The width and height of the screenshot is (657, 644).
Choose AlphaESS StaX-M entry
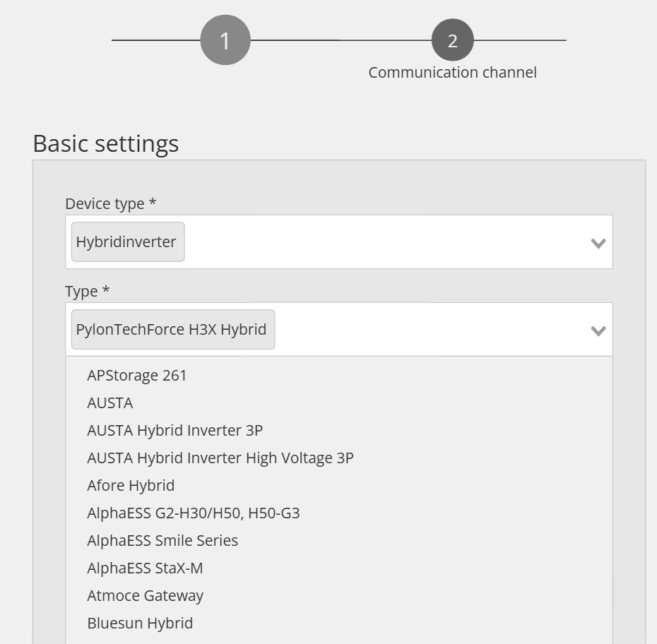[339, 568]
